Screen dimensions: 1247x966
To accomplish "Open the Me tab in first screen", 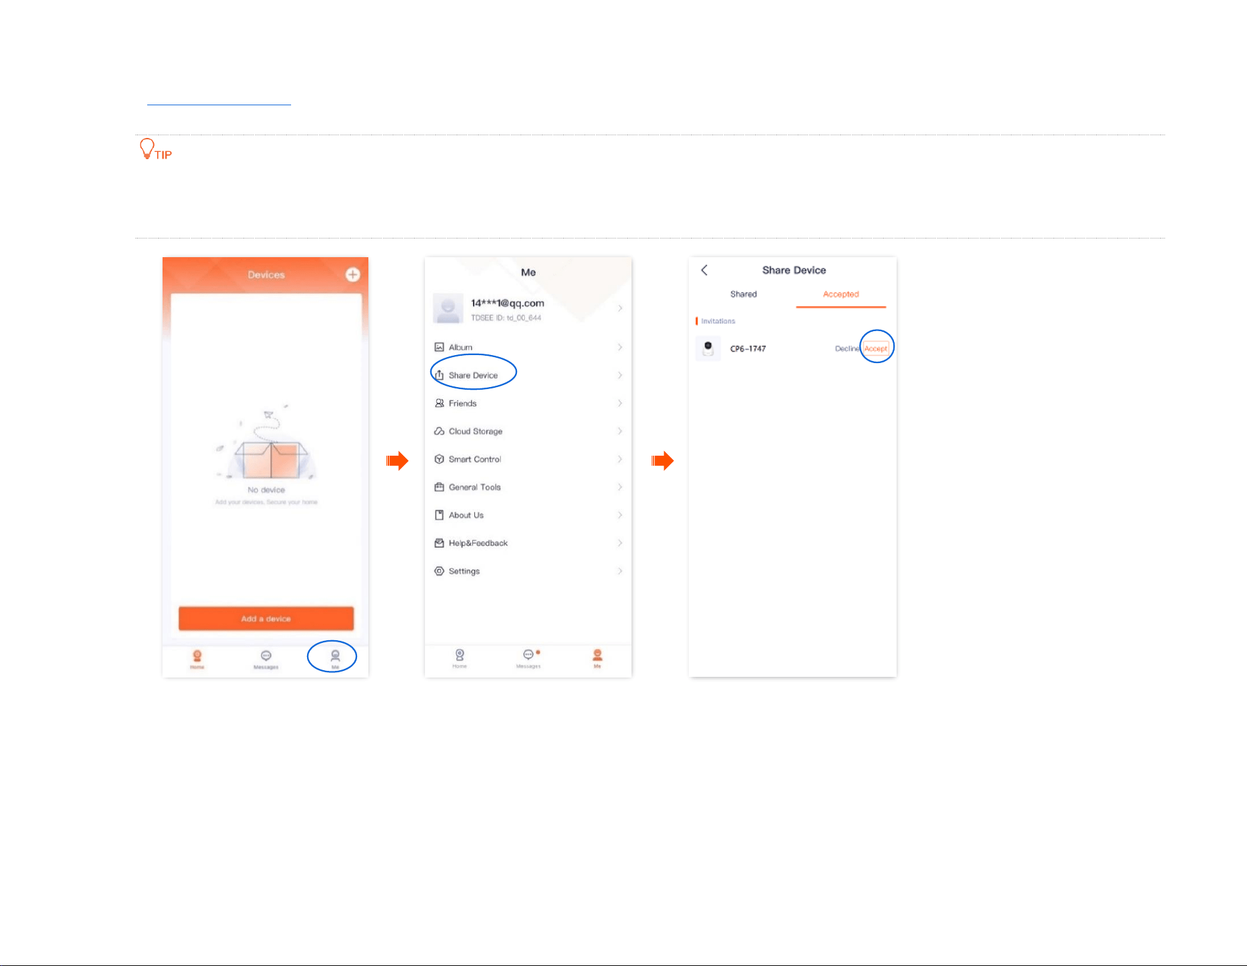I will tap(335, 658).
